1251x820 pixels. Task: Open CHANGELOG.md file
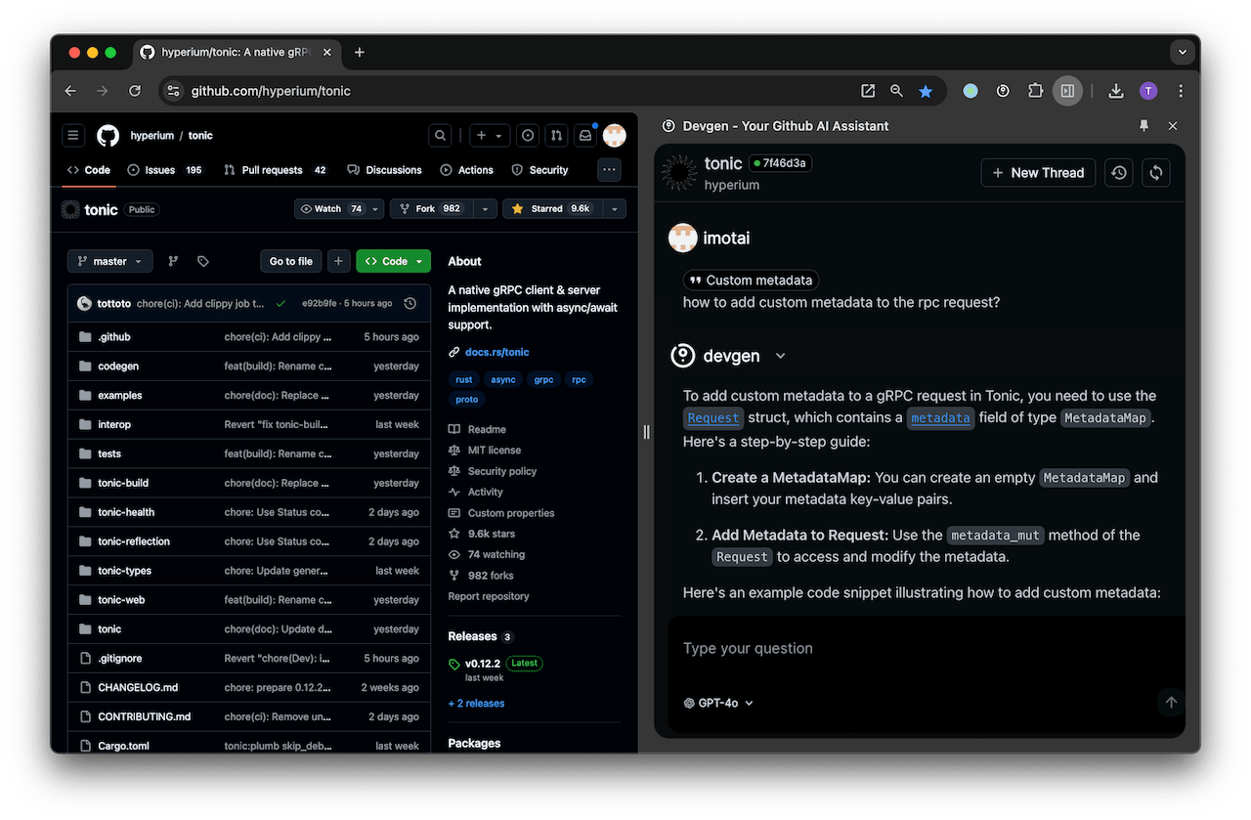point(138,688)
